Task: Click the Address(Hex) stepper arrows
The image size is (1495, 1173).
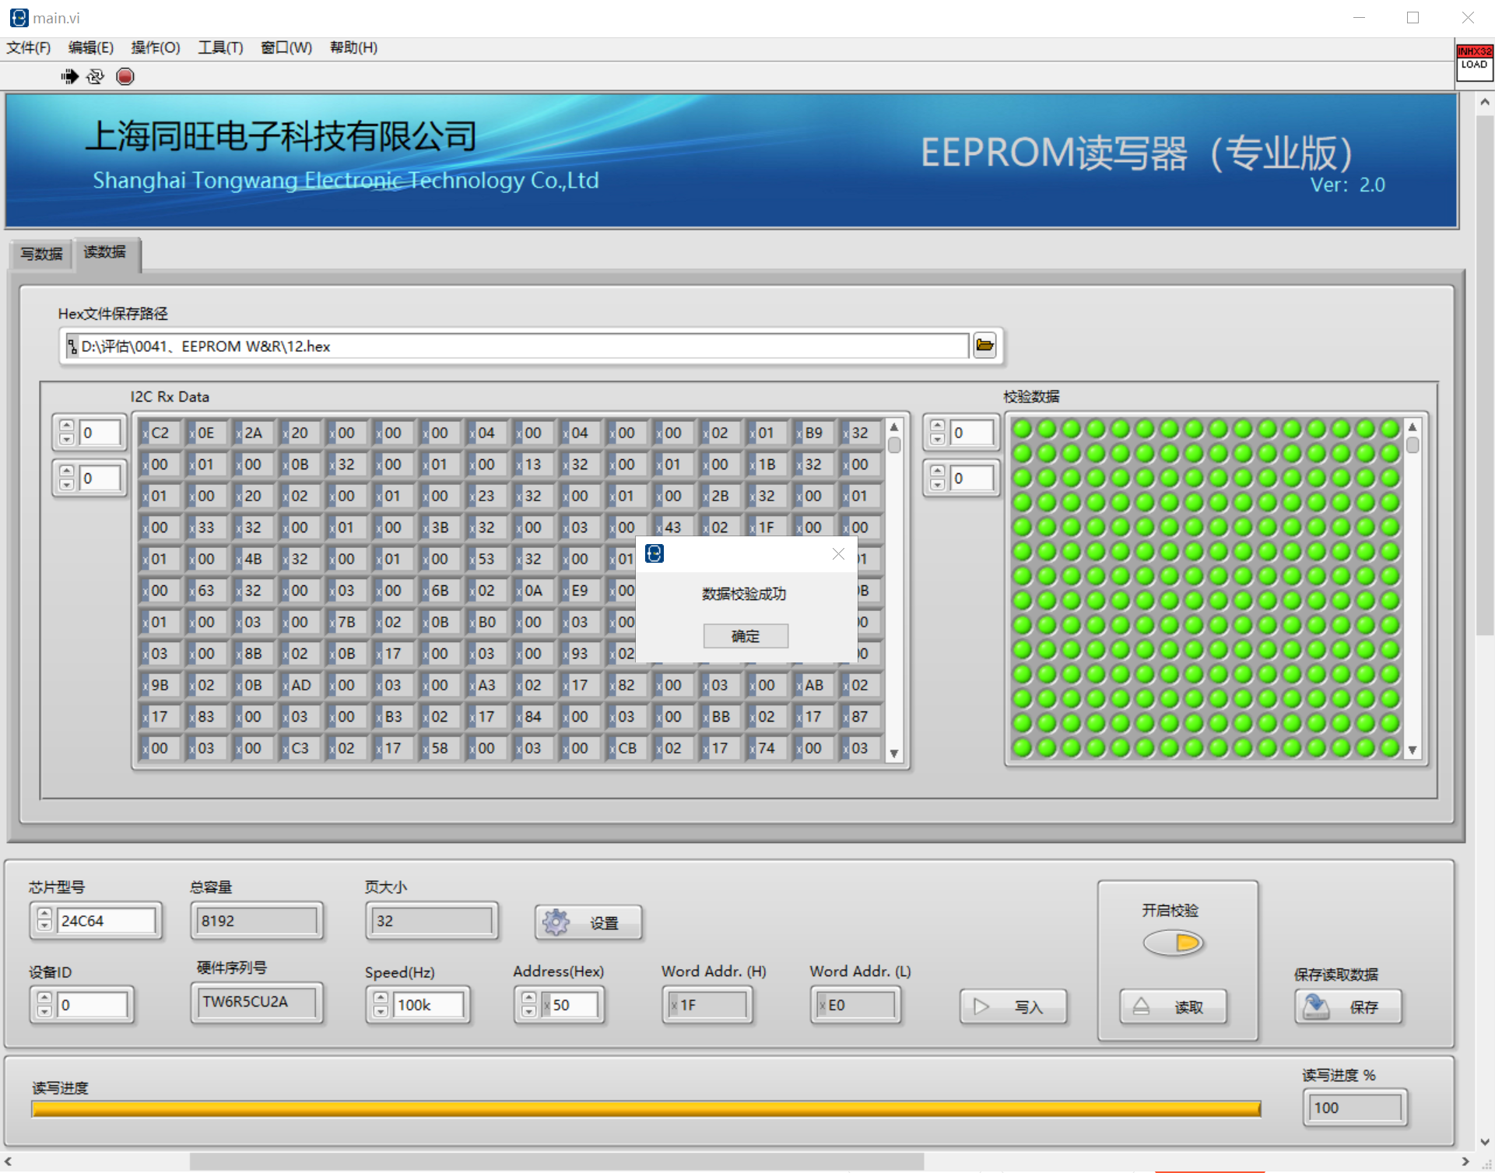Action: point(528,1005)
